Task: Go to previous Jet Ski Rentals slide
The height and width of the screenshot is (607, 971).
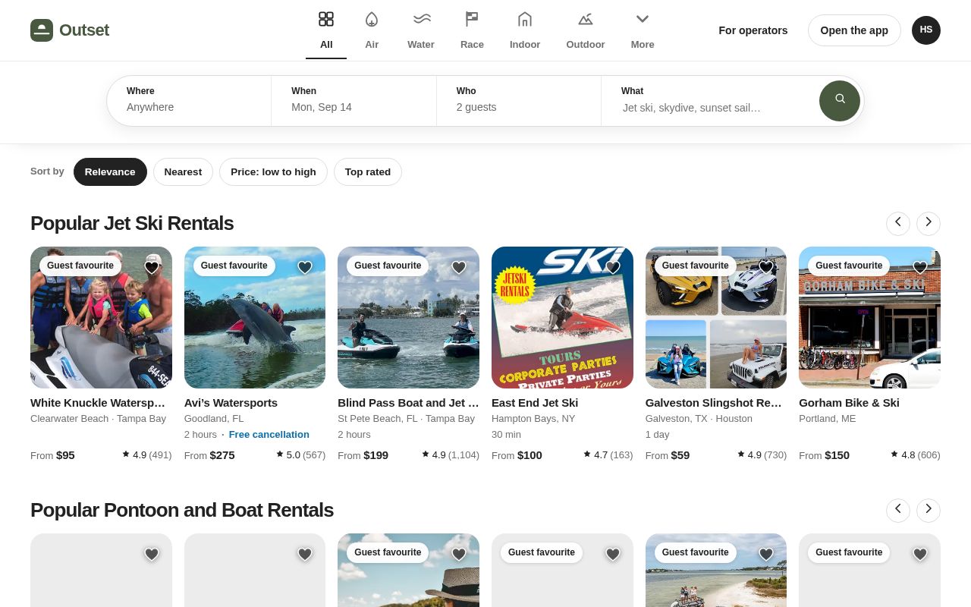Action: (898, 223)
